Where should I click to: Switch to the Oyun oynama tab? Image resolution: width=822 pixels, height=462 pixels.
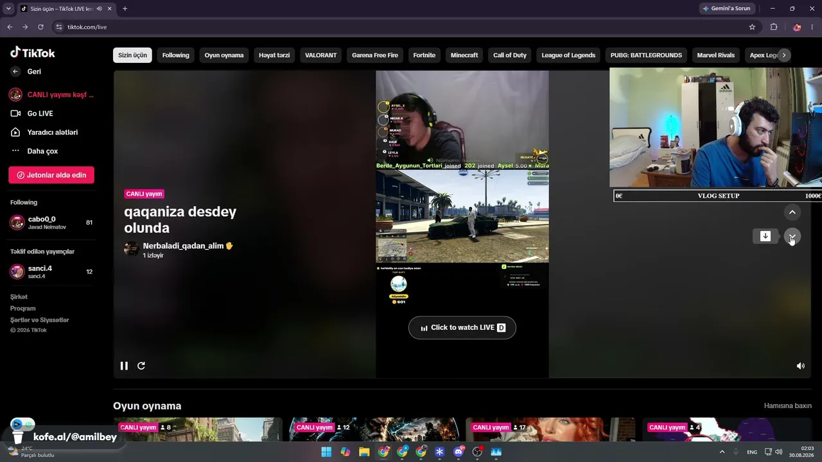[224, 55]
